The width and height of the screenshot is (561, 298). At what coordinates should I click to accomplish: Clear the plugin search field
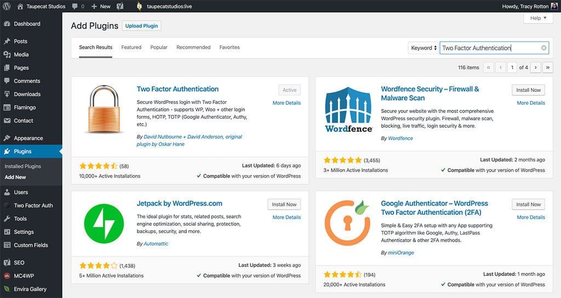[x=544, y=48]
